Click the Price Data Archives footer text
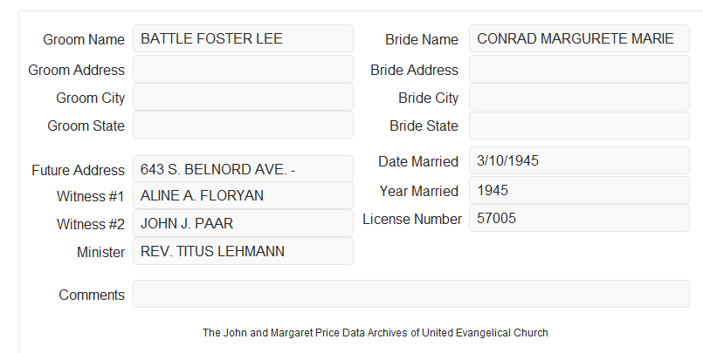The width and height of the screenshot is (703, 353). pyautogui.click(x=376, y=333)
